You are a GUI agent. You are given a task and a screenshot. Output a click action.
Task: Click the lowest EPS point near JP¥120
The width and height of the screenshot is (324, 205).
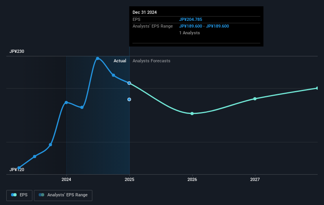point(19,168)
